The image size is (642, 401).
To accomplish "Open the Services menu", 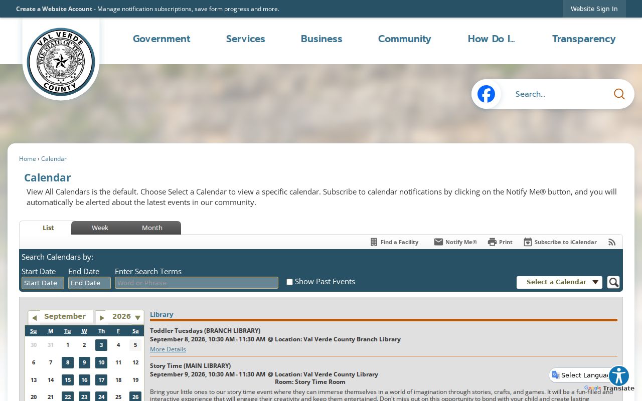I will [246, 39].
